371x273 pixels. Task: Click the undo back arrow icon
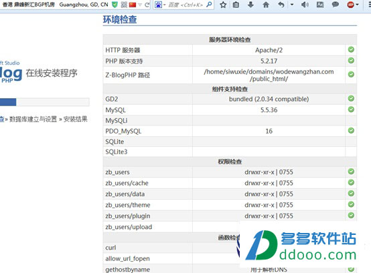[281, 5]
